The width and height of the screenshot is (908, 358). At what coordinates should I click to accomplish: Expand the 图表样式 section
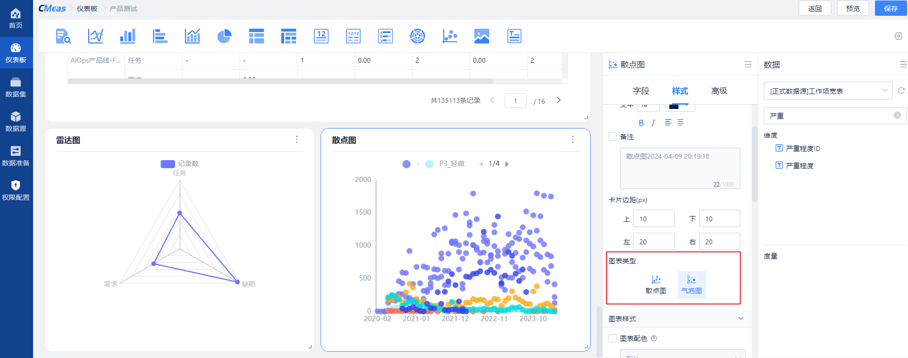677,319
